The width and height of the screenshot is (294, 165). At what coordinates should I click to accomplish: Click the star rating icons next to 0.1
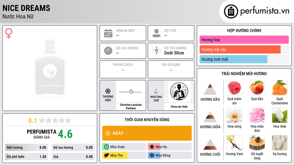[55, 120]
